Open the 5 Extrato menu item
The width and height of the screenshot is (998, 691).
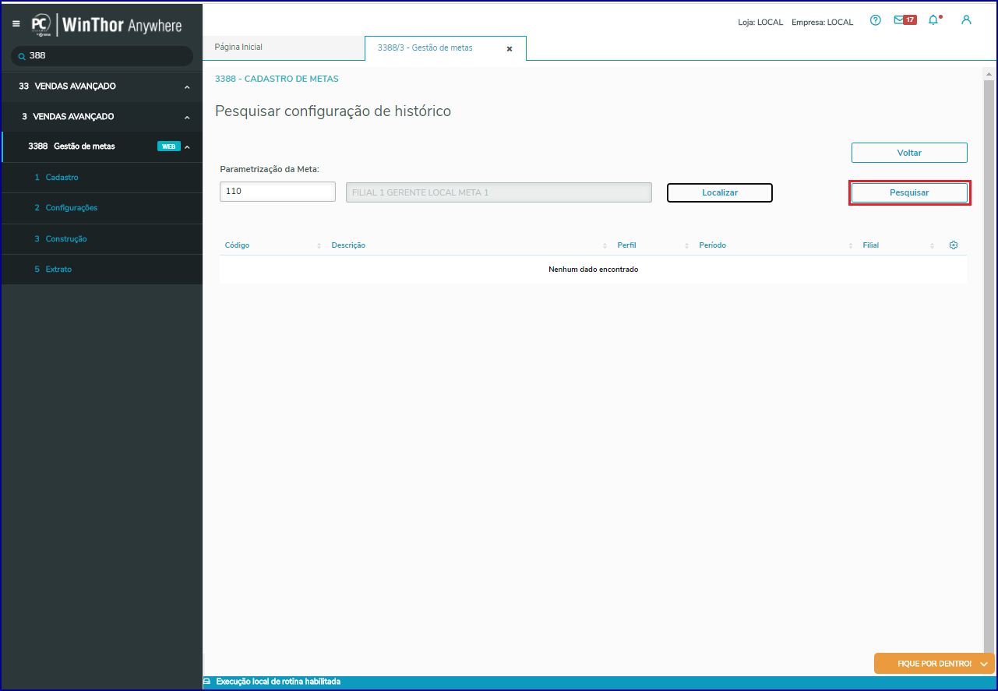click(102, 270)
